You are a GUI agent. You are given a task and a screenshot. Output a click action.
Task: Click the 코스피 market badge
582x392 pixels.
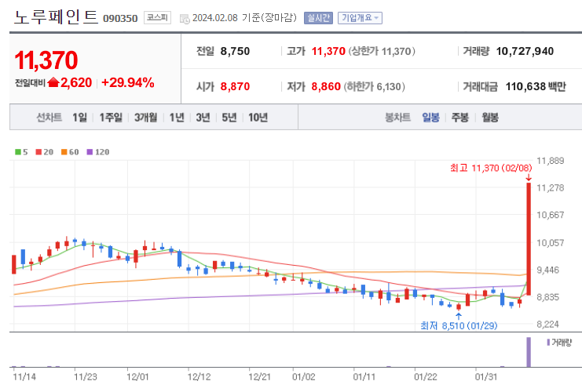tap(157, 17)
